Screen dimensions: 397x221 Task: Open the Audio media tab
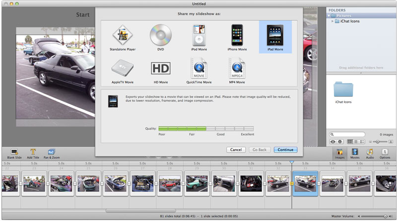click(x=370, y=153)
